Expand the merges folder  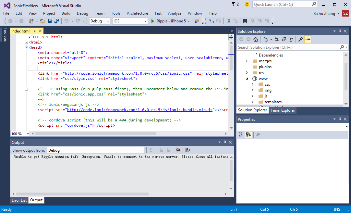coord(247,61)
